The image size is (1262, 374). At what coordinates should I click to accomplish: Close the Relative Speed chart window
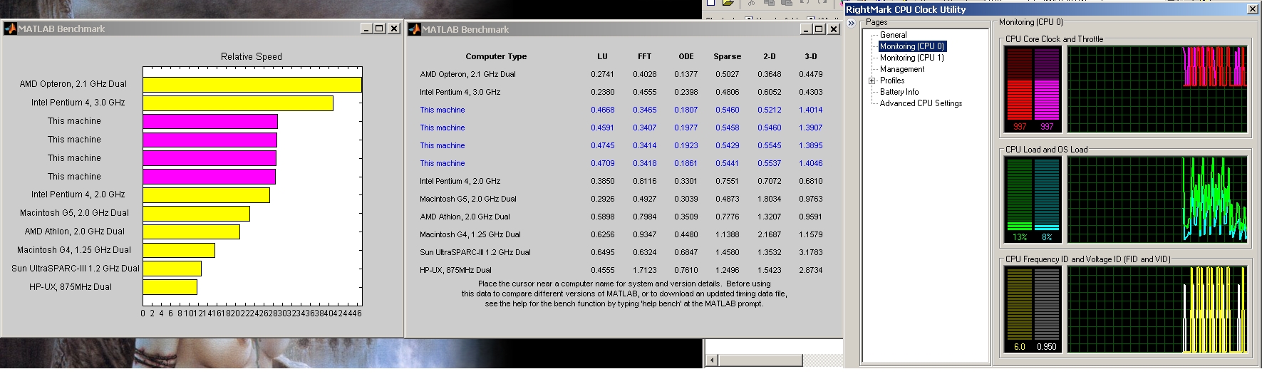click(393, 28)
